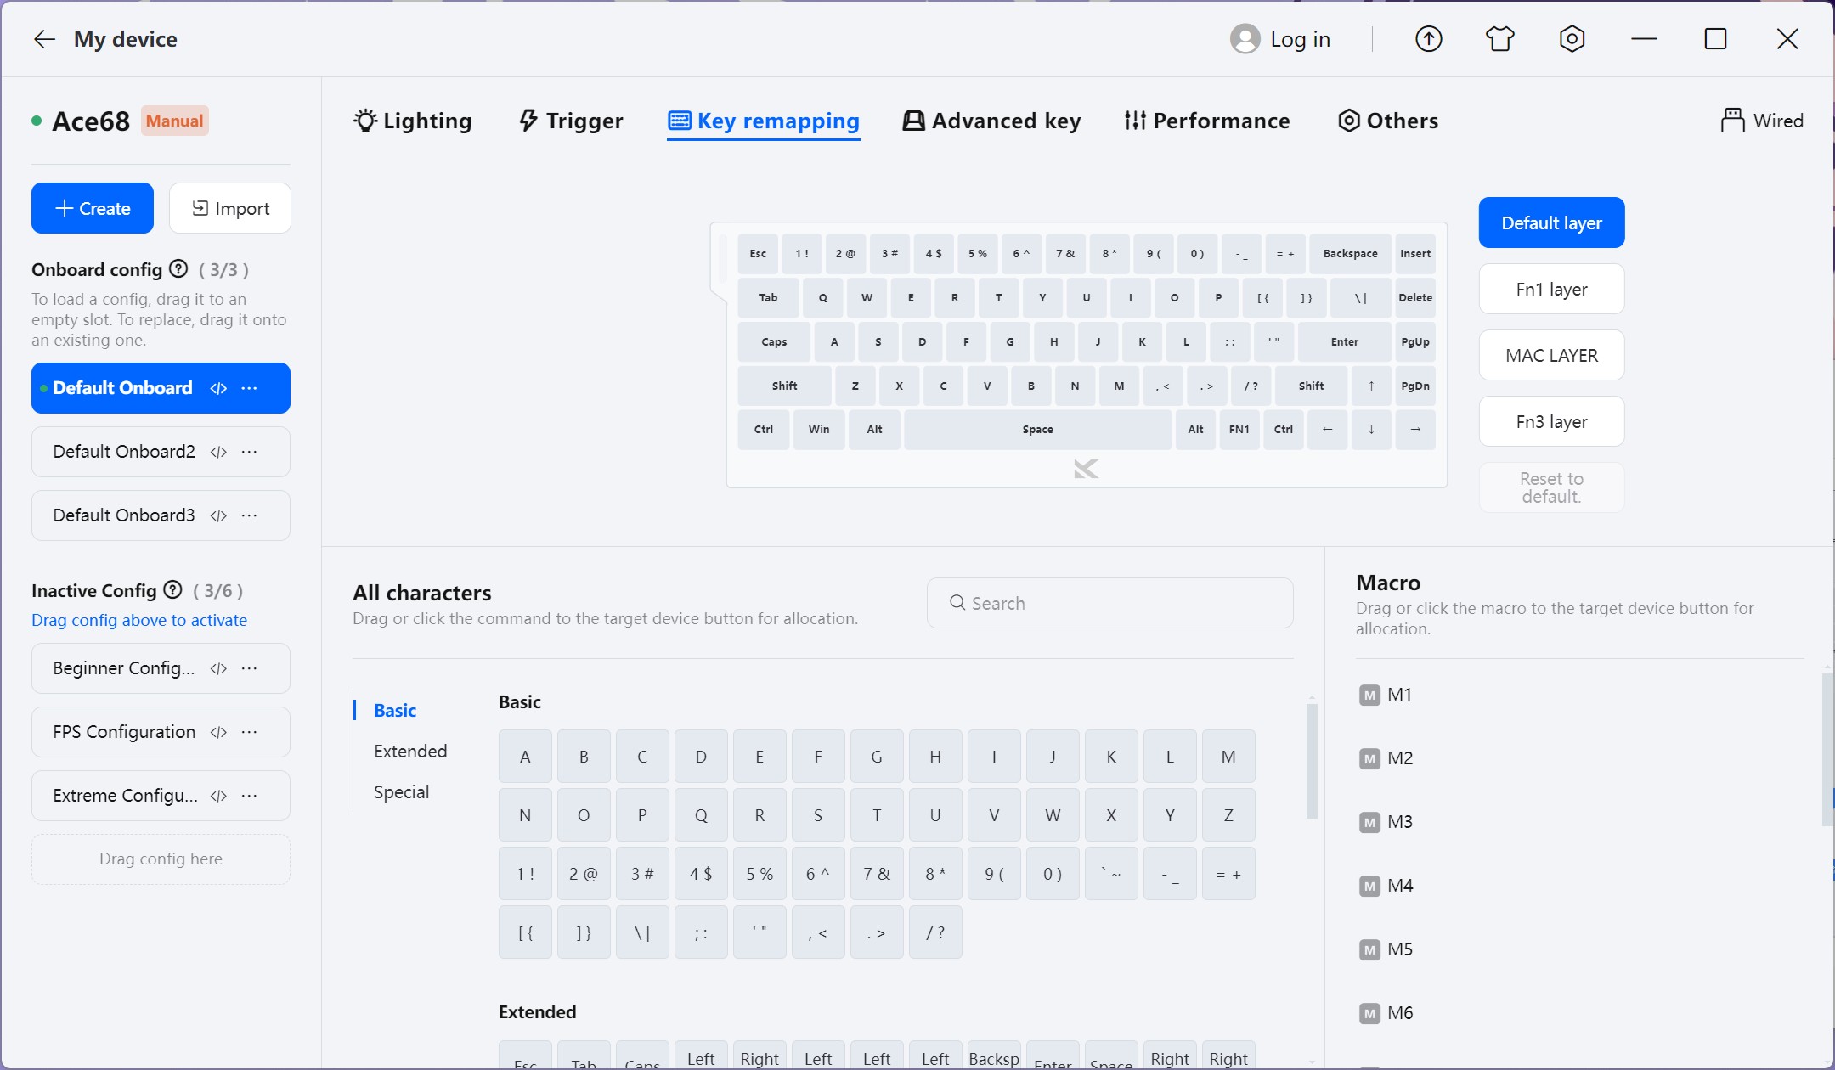Click the Backspace key on keyboard preview
1835x1070 pixels.
[x=1350, y=254]
